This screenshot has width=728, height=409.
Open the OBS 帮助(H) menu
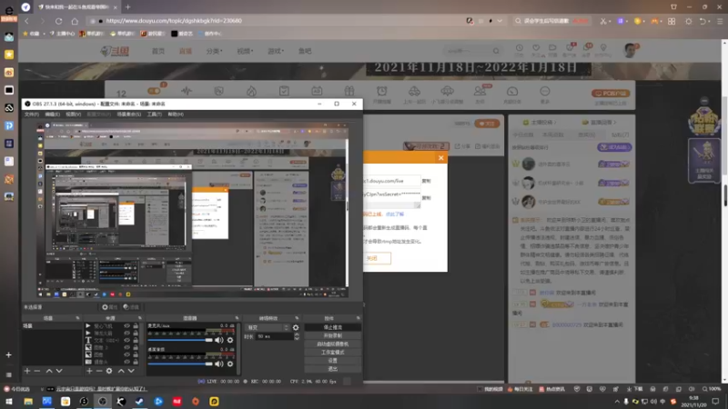pos(176,115)
